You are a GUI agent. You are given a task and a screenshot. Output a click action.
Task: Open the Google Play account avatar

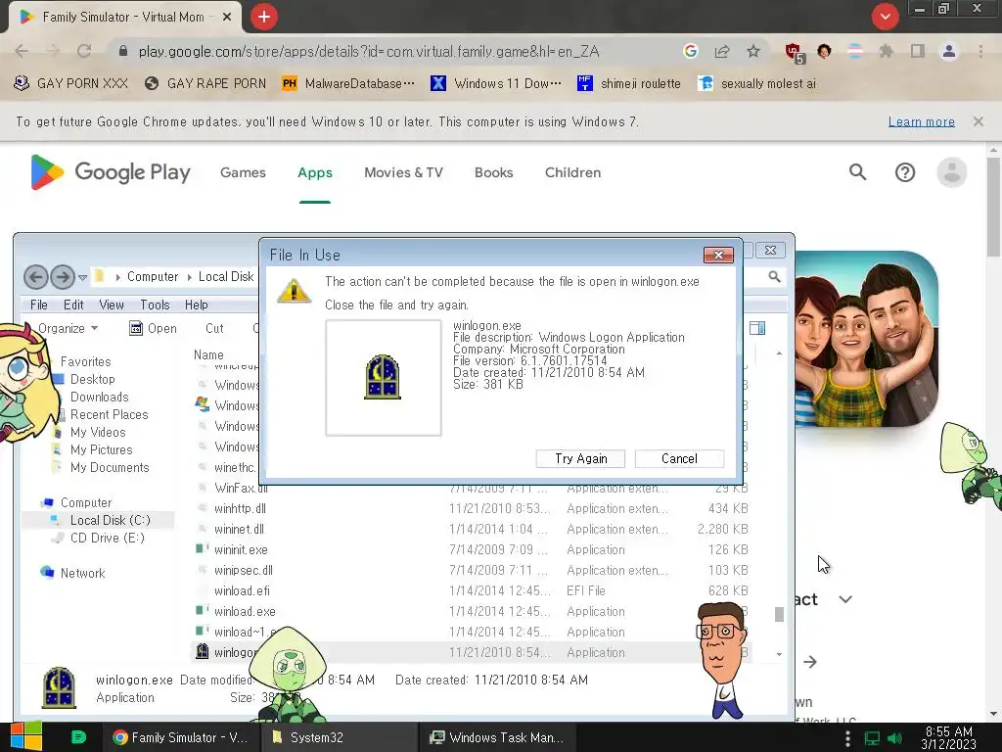point(951,172)
